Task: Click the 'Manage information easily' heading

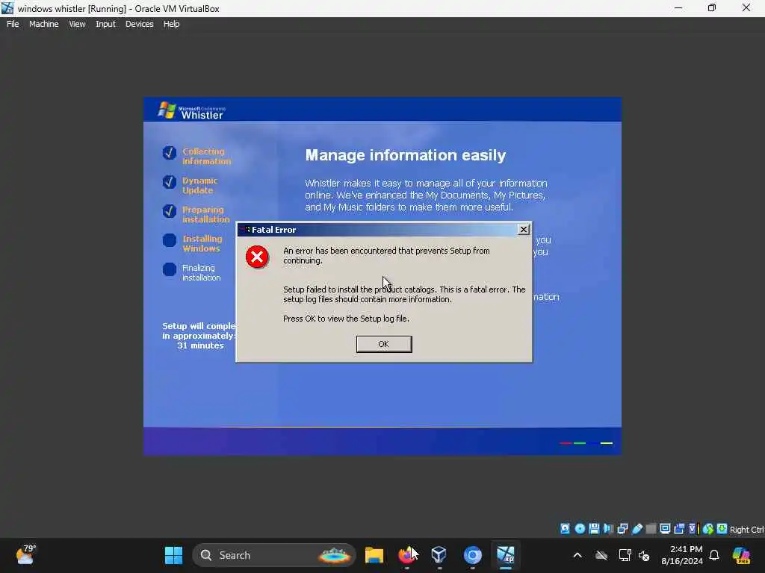Action: [406, 155]
